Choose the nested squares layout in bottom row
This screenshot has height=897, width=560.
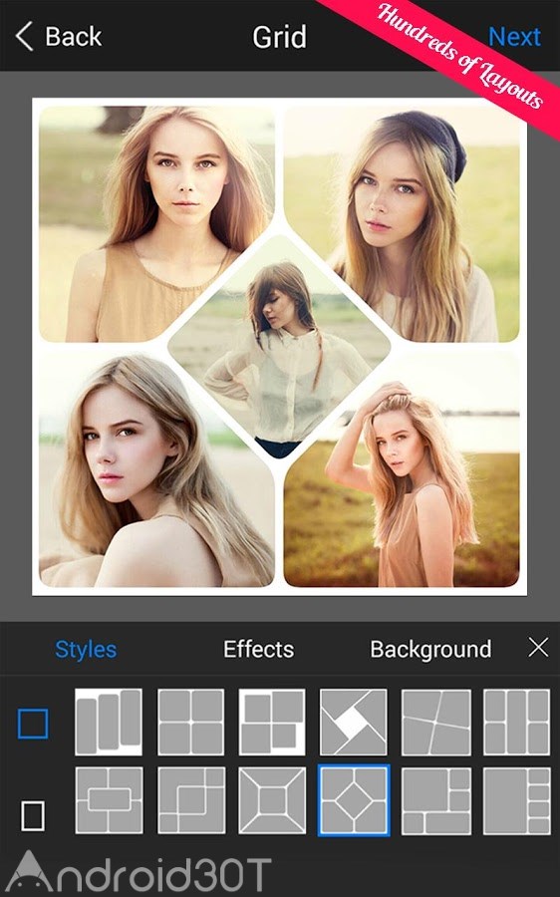click(190, 800)
